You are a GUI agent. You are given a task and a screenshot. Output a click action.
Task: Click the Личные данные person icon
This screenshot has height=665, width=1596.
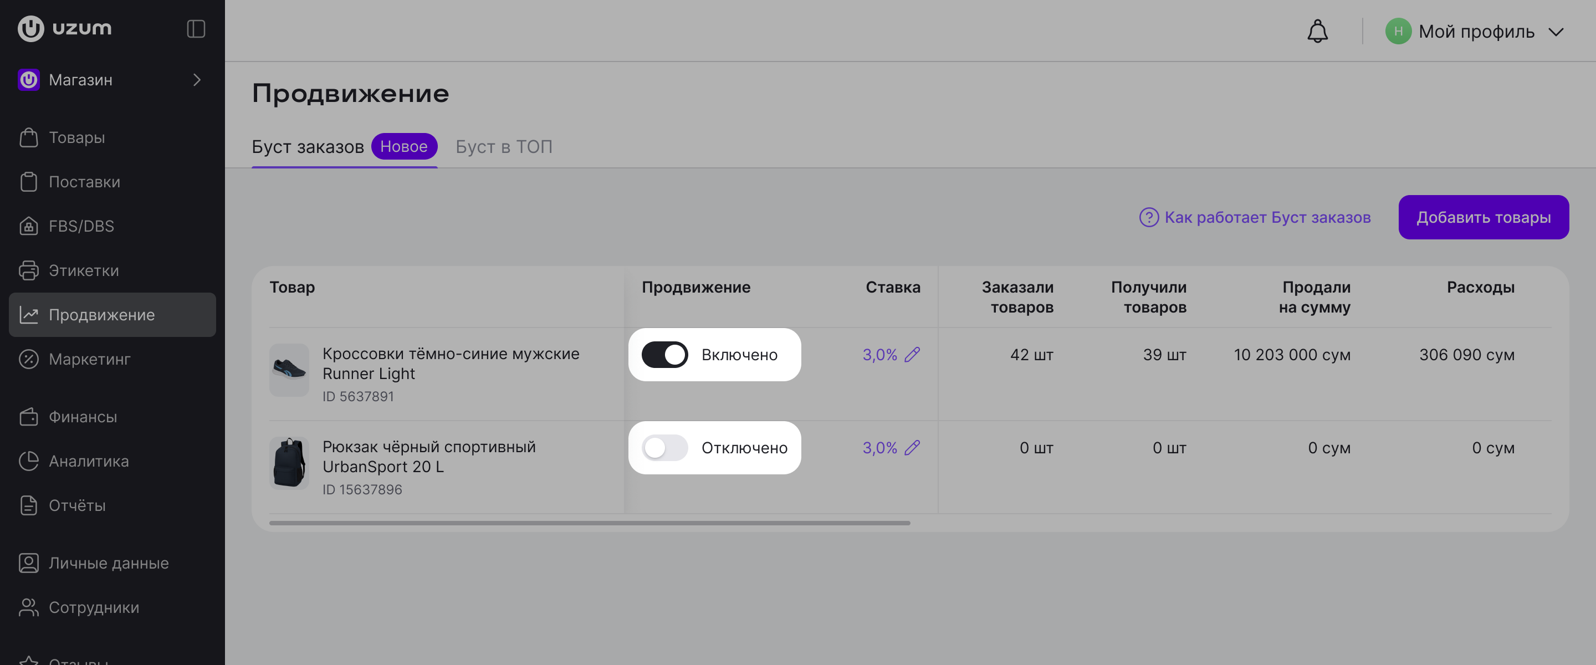(28, 562)
